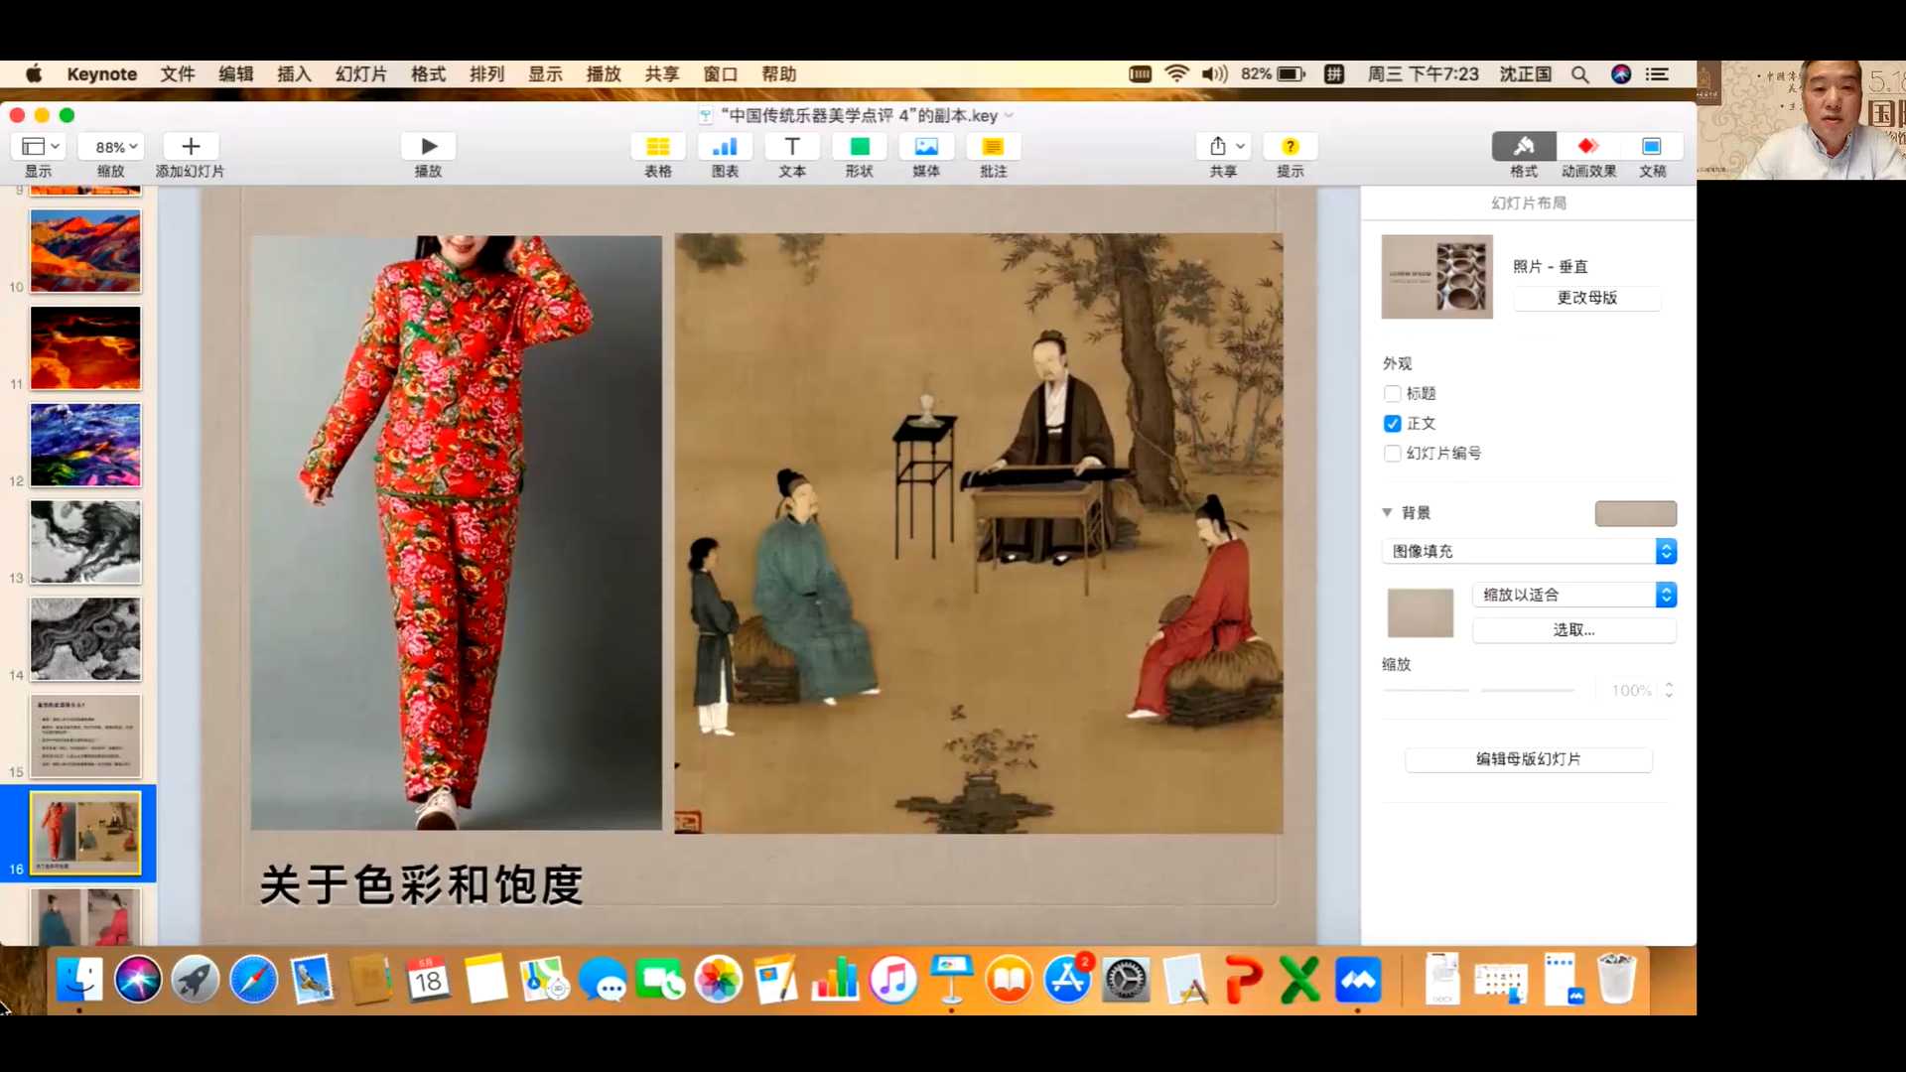1906x1072 pixels.
Task: Open the 插入 menu in menu bar
Action: tap(294, 74)
